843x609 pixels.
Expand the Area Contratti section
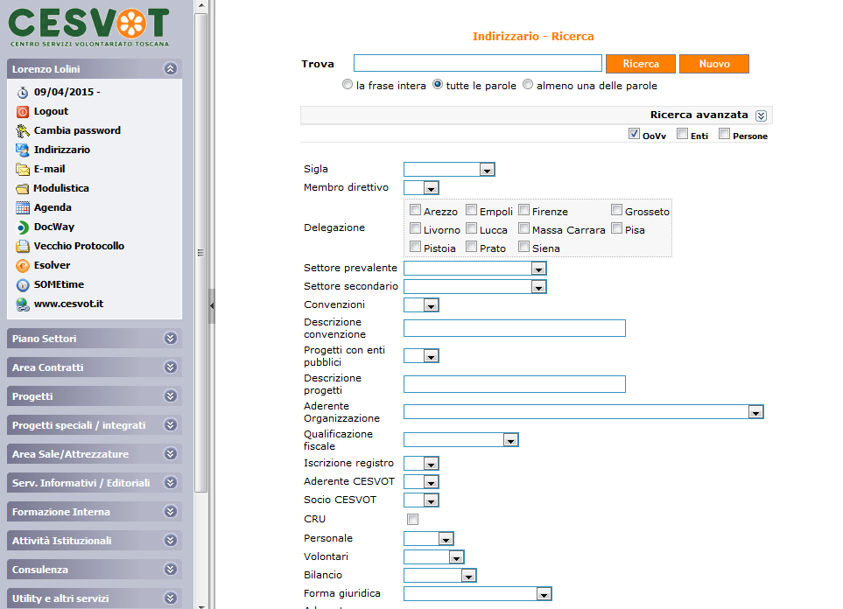[171, 367]
